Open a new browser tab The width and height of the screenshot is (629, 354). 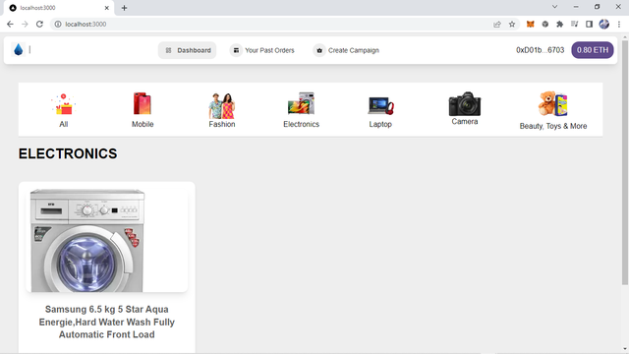tap(124, 8)
